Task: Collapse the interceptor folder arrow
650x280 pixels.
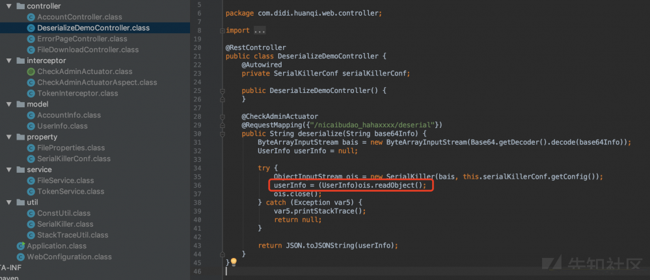Action: 9,61
